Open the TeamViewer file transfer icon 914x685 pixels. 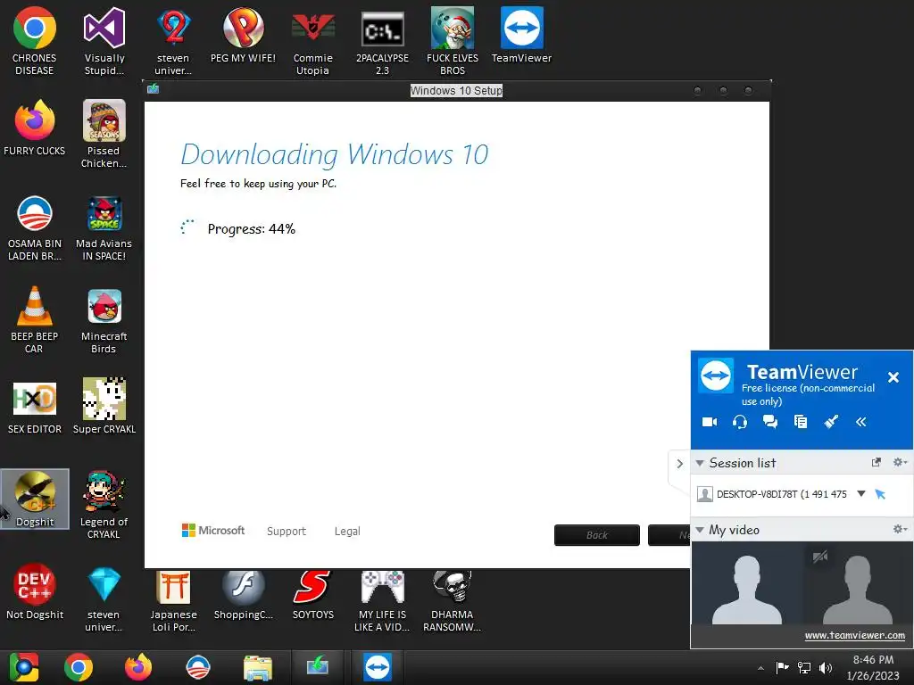[x=801, y=422]
